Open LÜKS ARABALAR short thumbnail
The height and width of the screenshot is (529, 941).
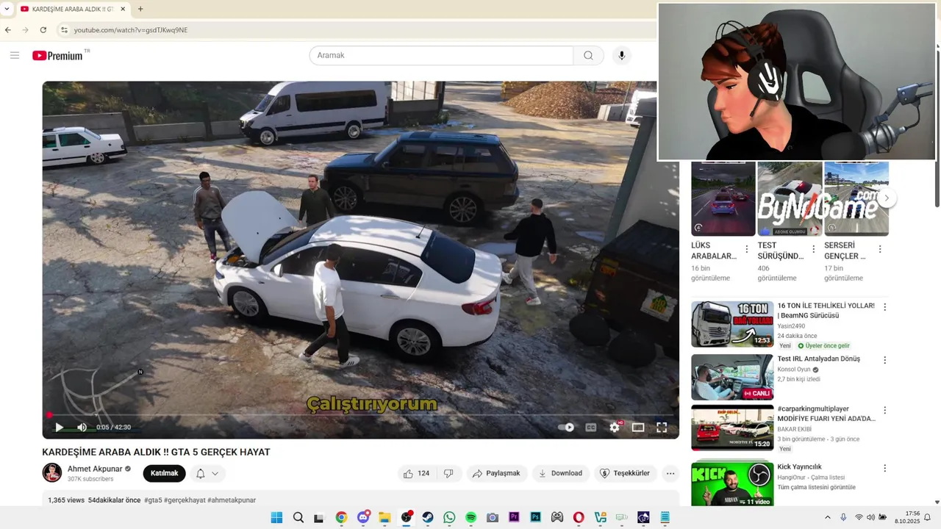click(x=723, y=198)
